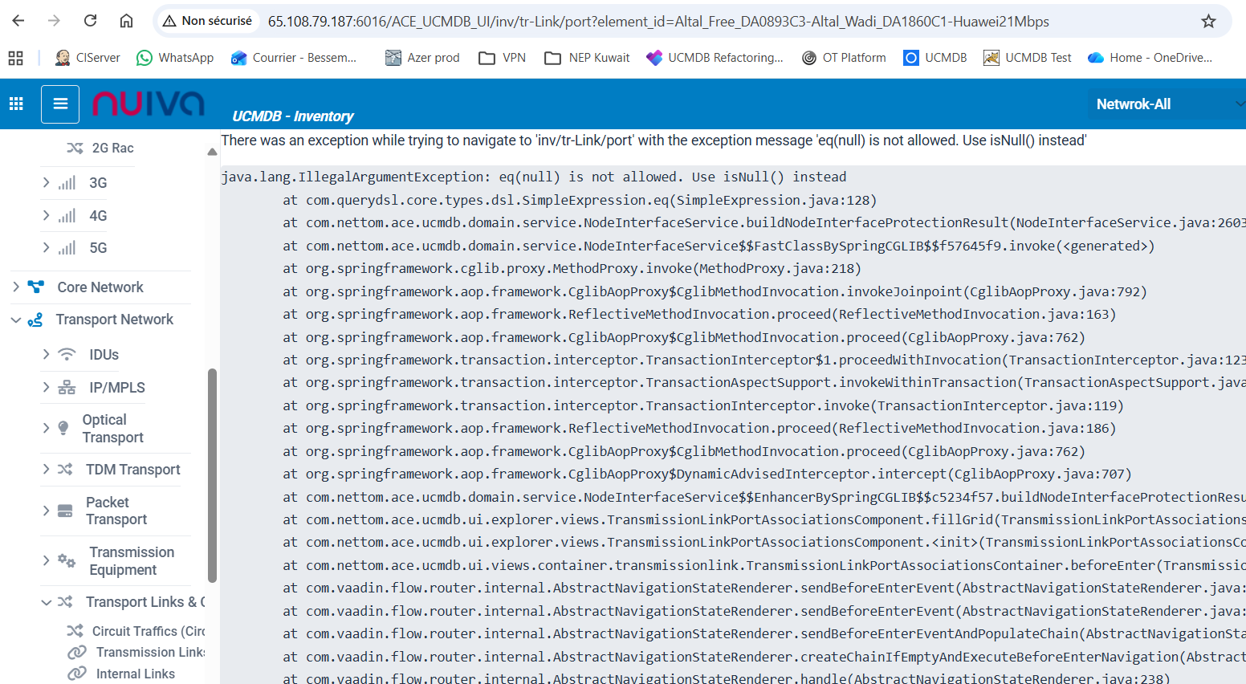This screenshot has width=1246, height=684.
Task: Click the IDUs wifi icon
Action: [x=67, y=354]
